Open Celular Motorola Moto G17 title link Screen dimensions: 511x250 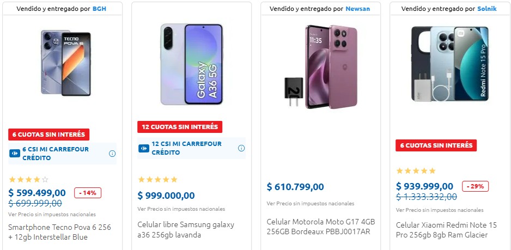point(321,227)
